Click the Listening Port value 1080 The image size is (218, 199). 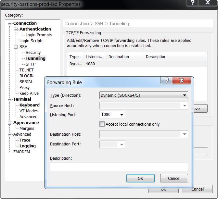[x=106, y=115]
